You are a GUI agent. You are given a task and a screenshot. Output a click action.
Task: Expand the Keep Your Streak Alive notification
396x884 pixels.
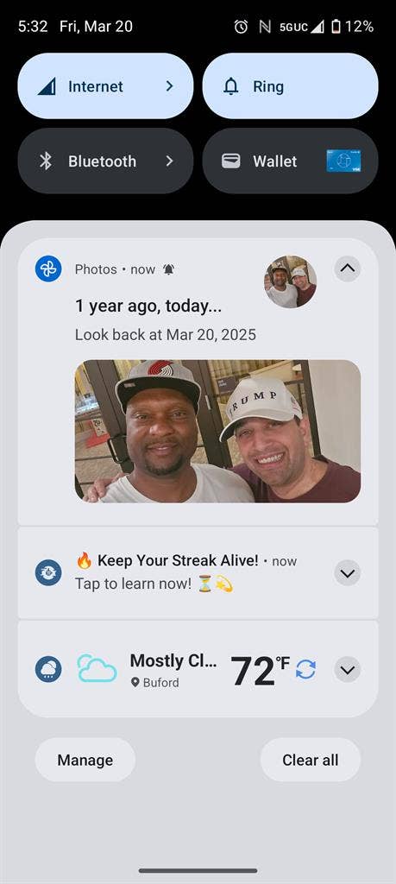[347, 573]
